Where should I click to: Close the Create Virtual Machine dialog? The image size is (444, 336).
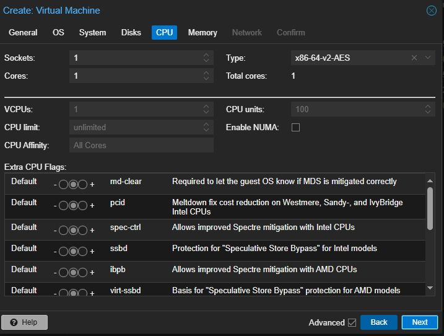pyautogui.click(x=432, y=11)
